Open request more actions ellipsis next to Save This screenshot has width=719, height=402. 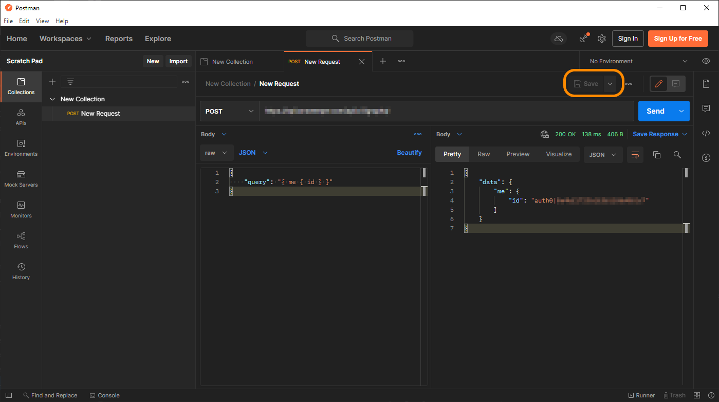click(629, 84)
